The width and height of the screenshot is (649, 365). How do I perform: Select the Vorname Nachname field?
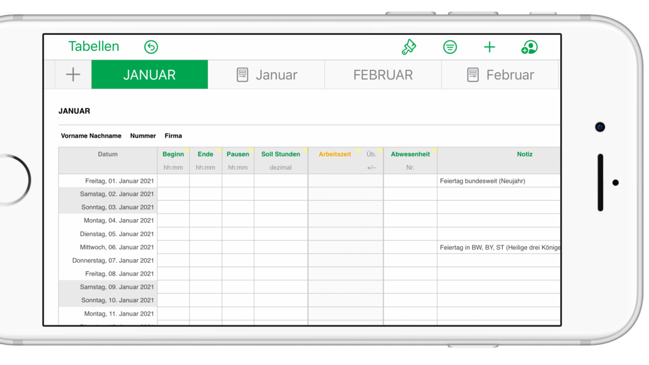pyautogui.click(x=91, y=135)
